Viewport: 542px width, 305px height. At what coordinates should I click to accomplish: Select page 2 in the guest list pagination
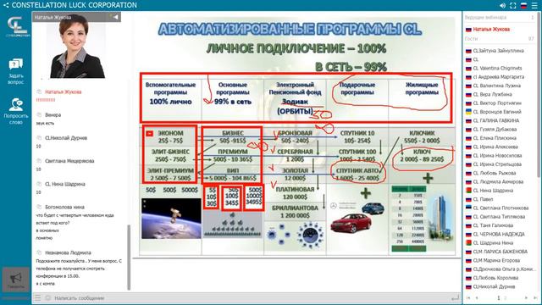pyautogui.click(x=505, y=297)
